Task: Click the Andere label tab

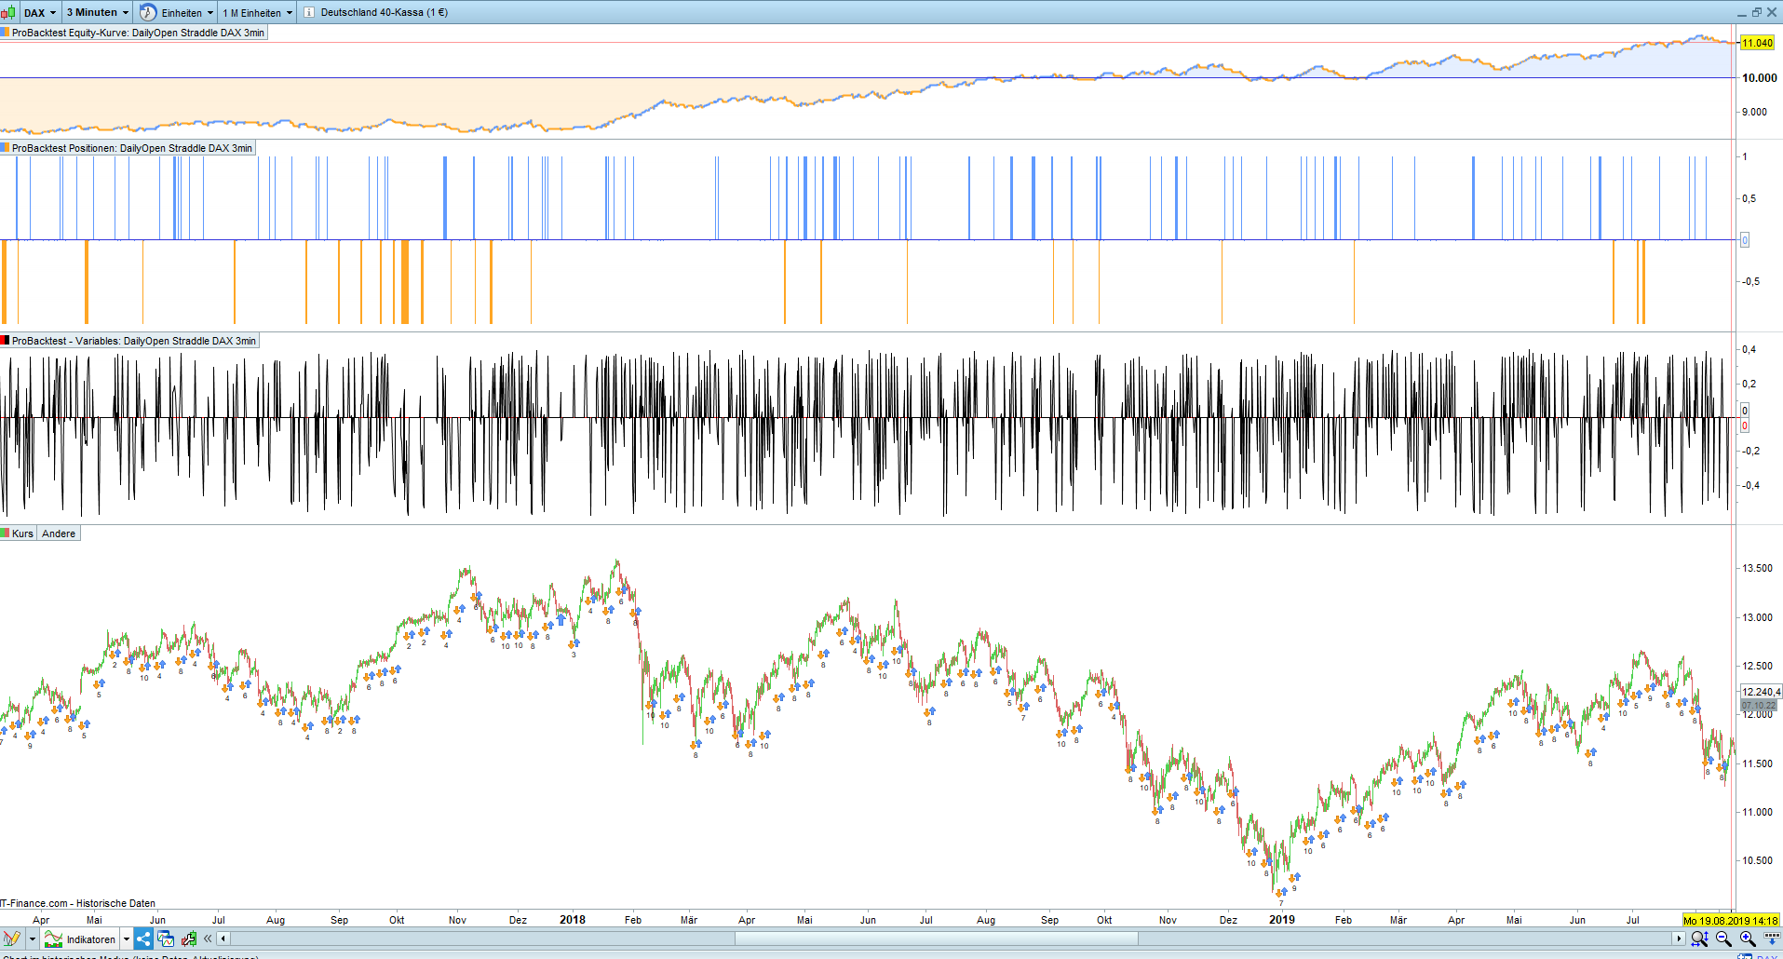Action: click(x=59, y=534)
